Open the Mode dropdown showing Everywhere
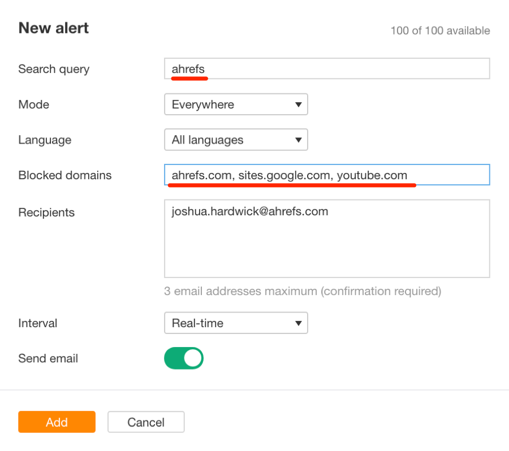 click(236, 104)
